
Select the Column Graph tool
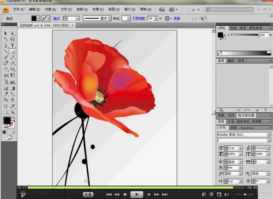(x=12, y=81)
